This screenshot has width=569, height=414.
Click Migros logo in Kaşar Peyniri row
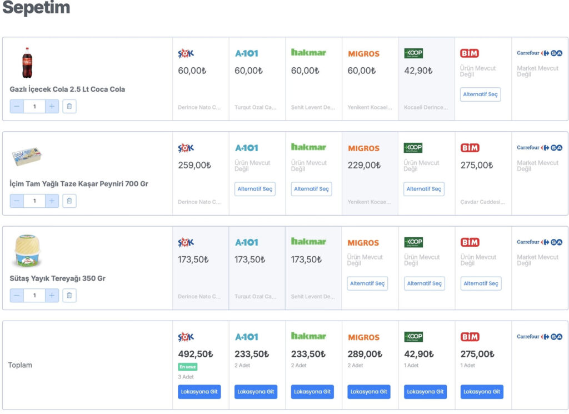pos(363,148)
